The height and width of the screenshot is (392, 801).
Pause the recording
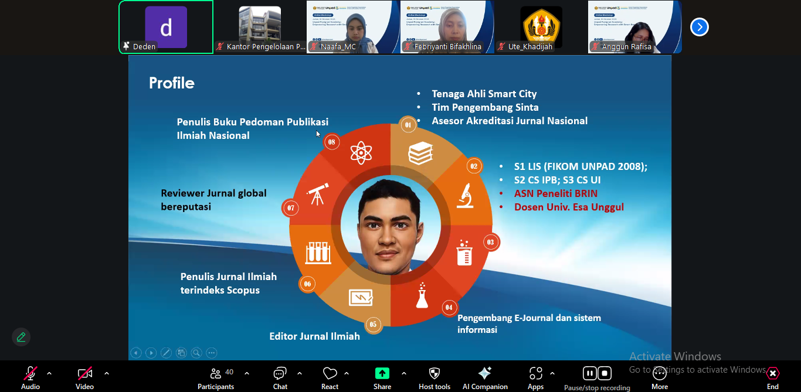[x=590, y=373]
